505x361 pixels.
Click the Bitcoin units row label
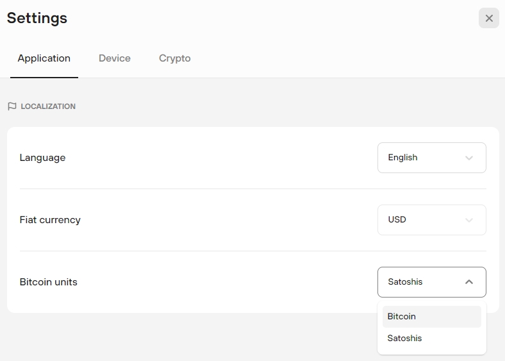click(49, 282)
